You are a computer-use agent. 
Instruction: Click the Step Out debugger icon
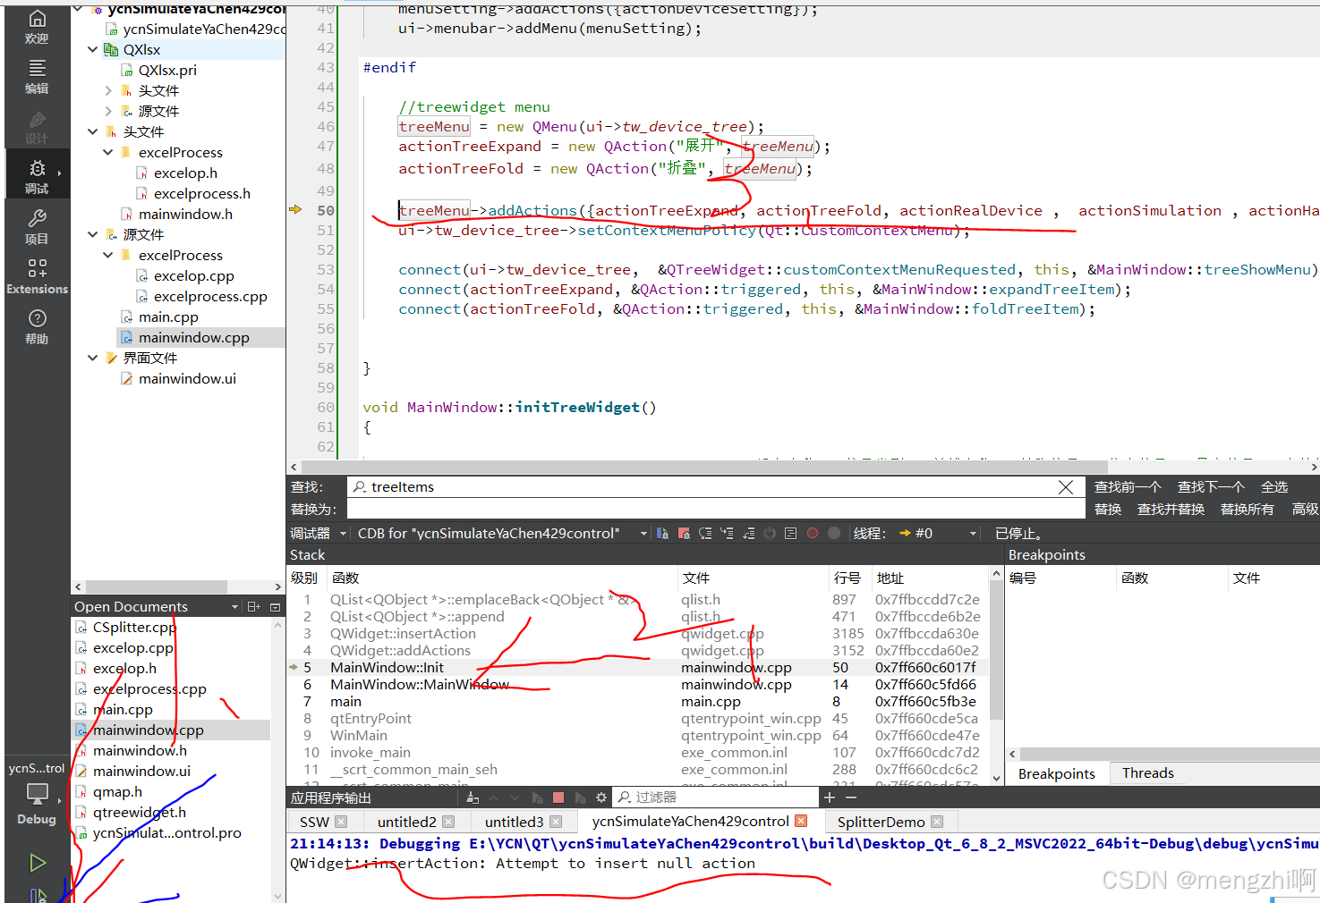pos(748,533)
